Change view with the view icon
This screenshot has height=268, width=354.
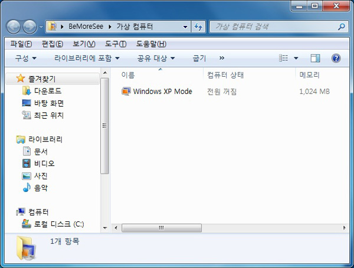(284, 58)
